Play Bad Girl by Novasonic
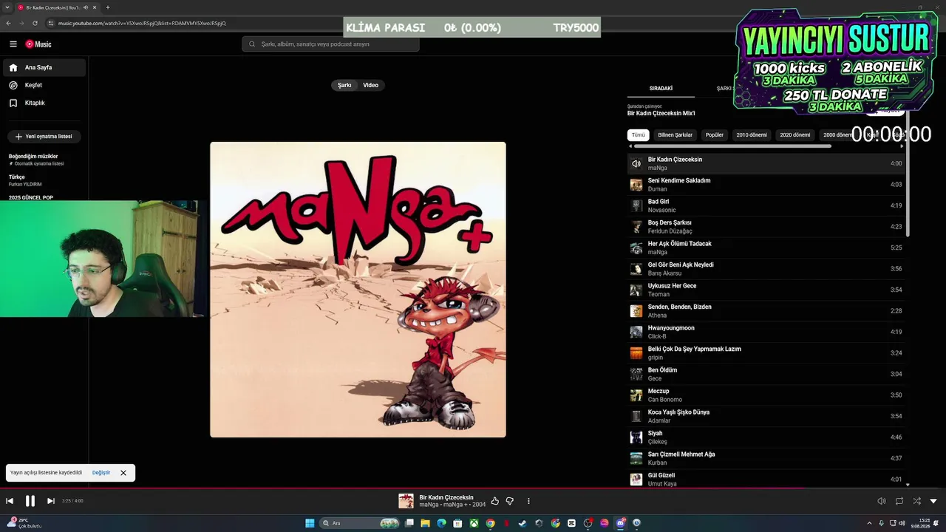The width and height of the screenshot is (946, 532). point(766,205)
